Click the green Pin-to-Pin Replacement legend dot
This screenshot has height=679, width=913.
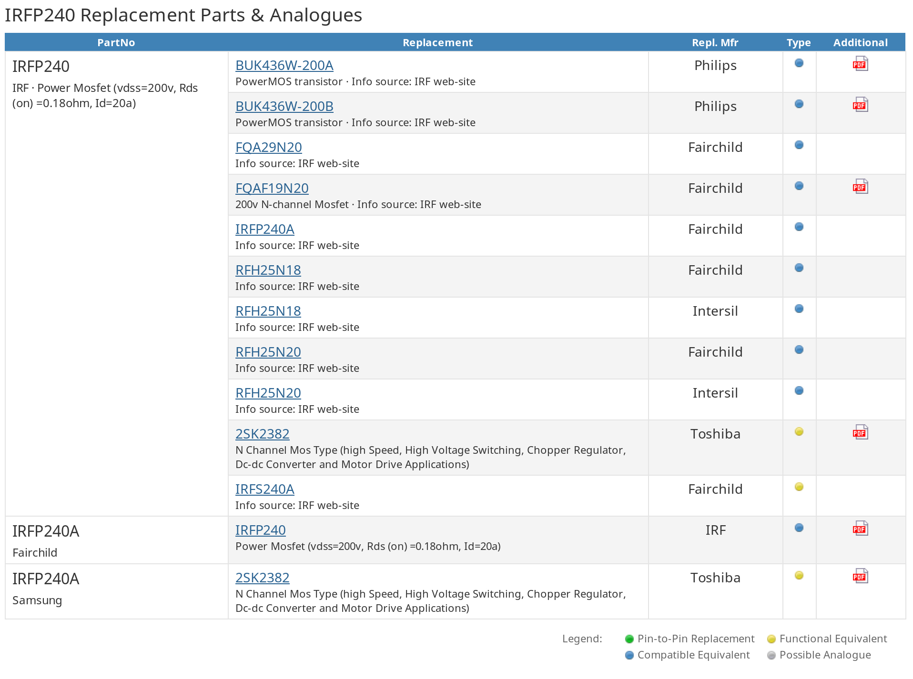point(629,639)
